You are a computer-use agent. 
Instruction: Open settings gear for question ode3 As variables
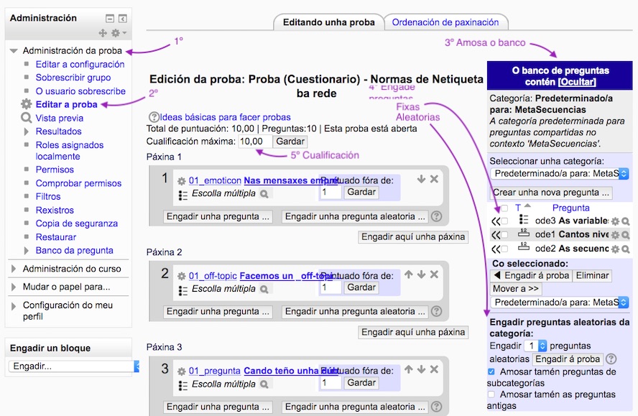tap(615, 221)
